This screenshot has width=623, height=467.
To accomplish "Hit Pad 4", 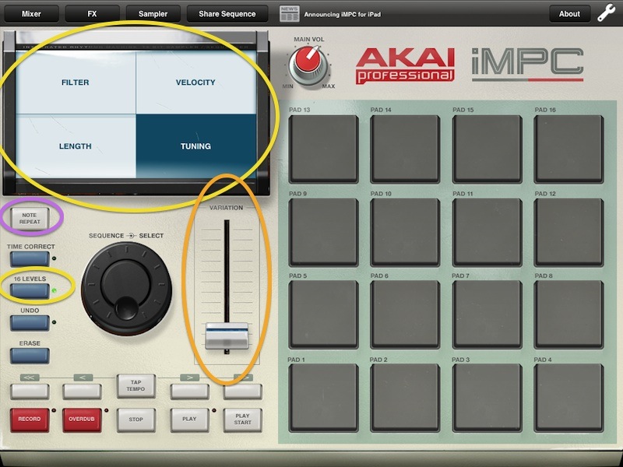I will click(x=569, y=398).
